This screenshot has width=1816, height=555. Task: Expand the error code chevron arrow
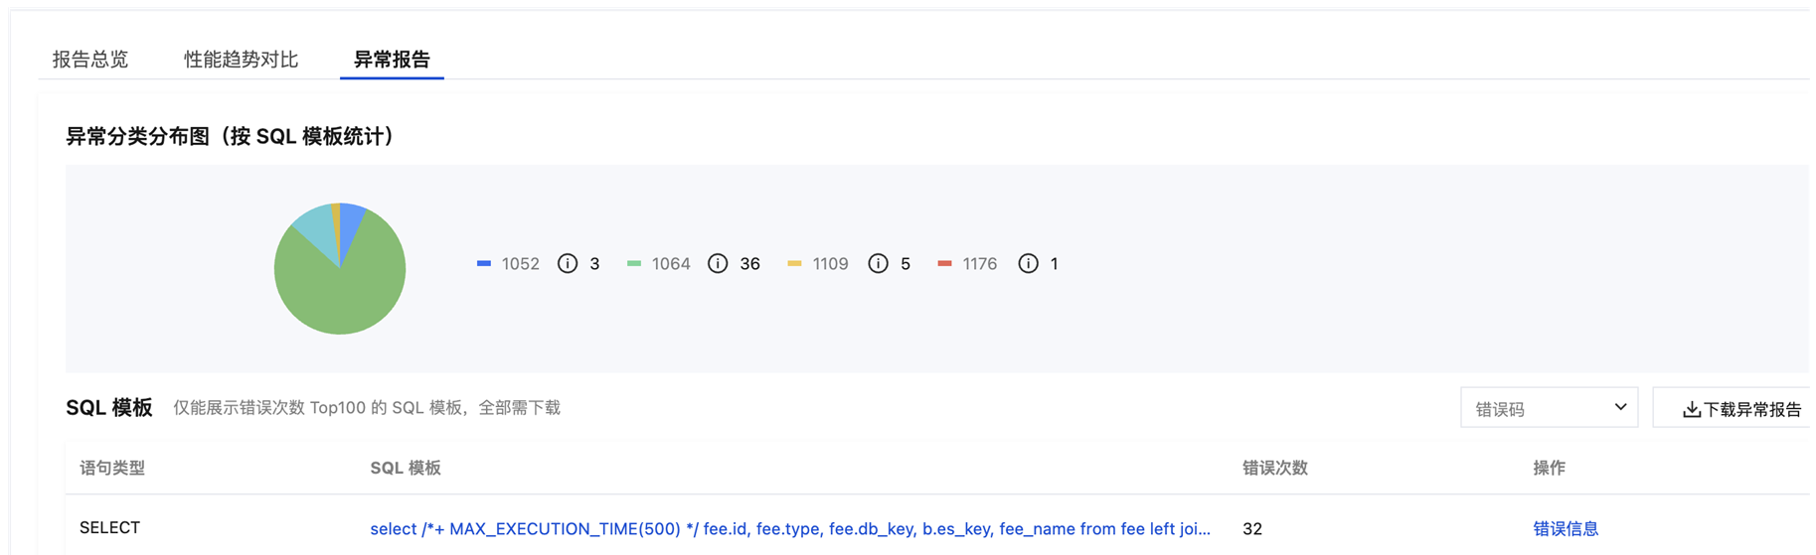coord(1620,407)
